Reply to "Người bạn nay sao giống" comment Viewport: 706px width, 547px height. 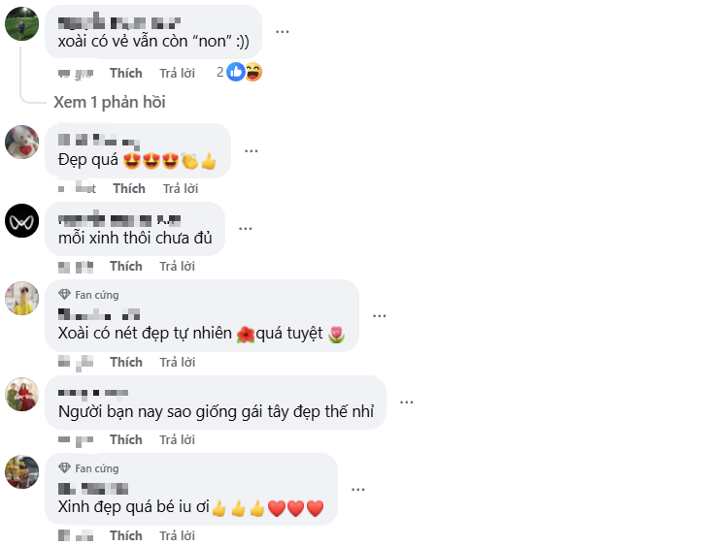click(x=177, y=439)
